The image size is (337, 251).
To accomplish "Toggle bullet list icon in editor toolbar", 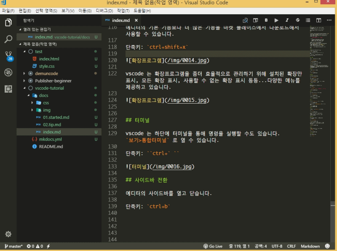I will click(x=308, y=20).
